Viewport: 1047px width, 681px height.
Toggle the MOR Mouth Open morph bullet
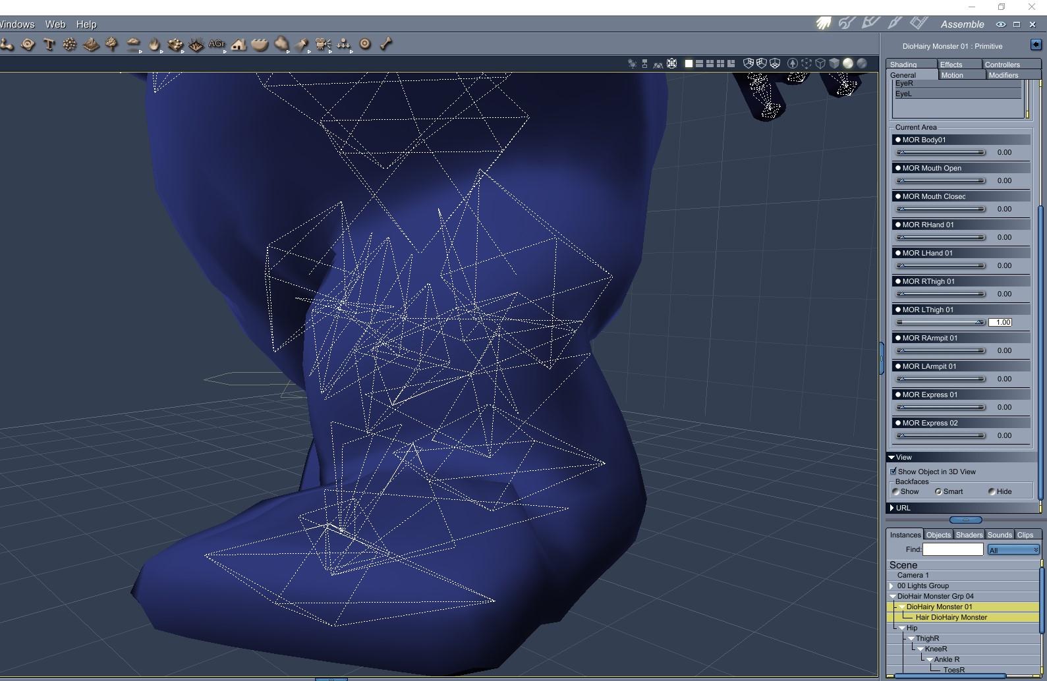(x=897, y=168)
